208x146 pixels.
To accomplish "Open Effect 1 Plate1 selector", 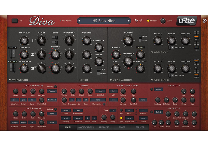I will (158, 89).
